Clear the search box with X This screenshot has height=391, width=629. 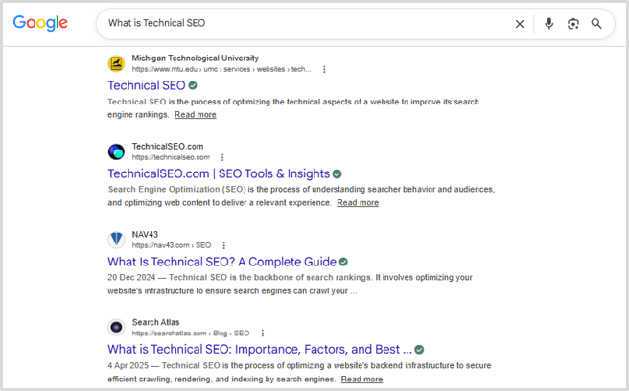pyautogui.click(x=520, y=24)
